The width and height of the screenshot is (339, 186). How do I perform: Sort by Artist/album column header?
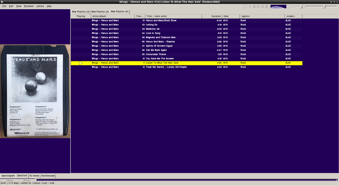[113, 16]
